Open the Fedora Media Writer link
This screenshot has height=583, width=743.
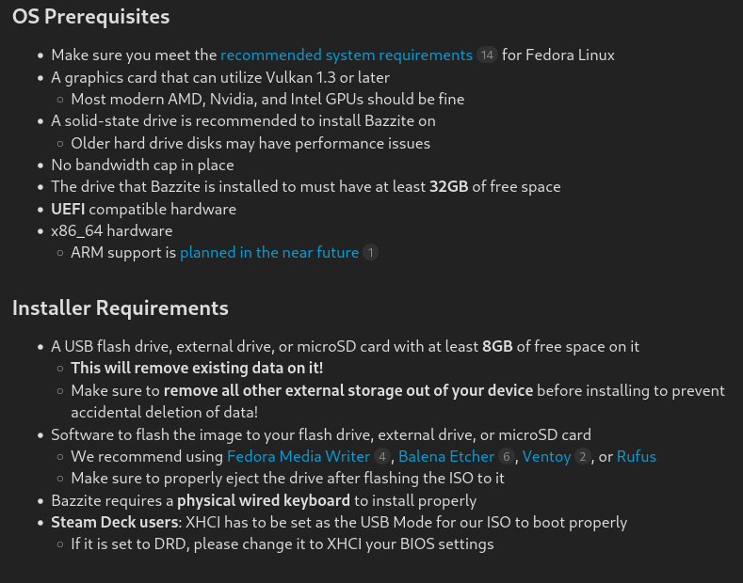299,456
